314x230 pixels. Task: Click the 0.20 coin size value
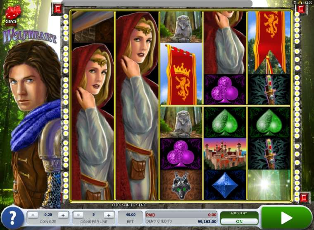pyautogui.click(x=48, y=215)
